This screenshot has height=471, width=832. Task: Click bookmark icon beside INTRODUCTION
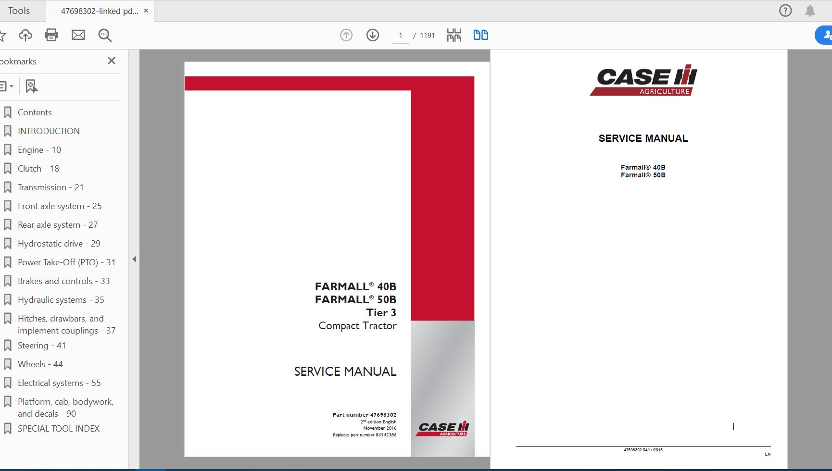[x=8, y=131]
